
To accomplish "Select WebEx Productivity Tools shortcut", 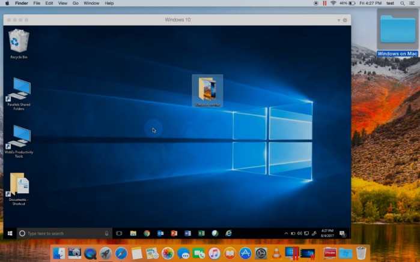I will (19, 141).
